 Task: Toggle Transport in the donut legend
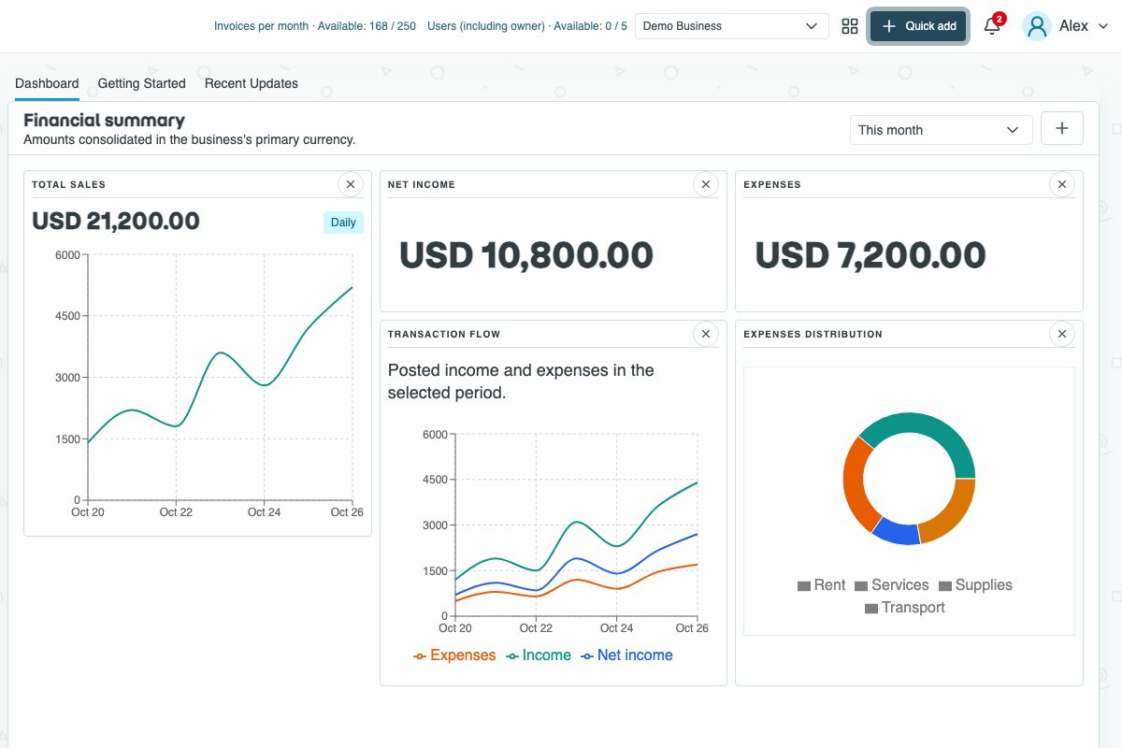click(905, 608)
